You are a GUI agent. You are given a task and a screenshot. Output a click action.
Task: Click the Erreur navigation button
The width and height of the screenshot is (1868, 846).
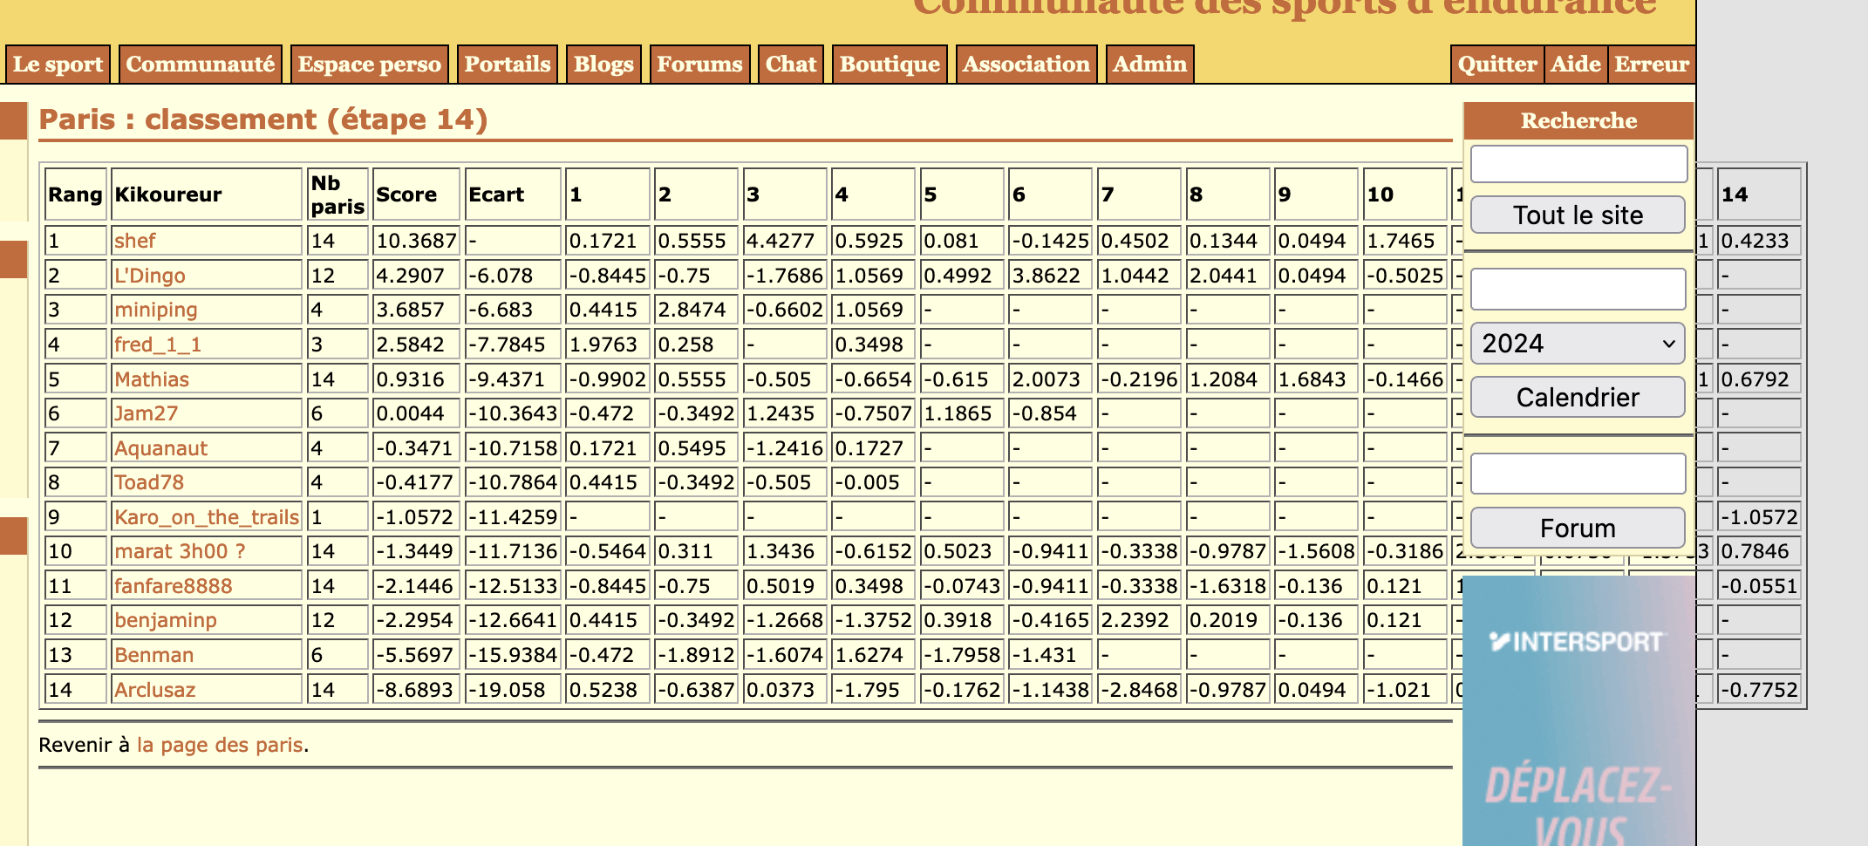click(1651, 65)
